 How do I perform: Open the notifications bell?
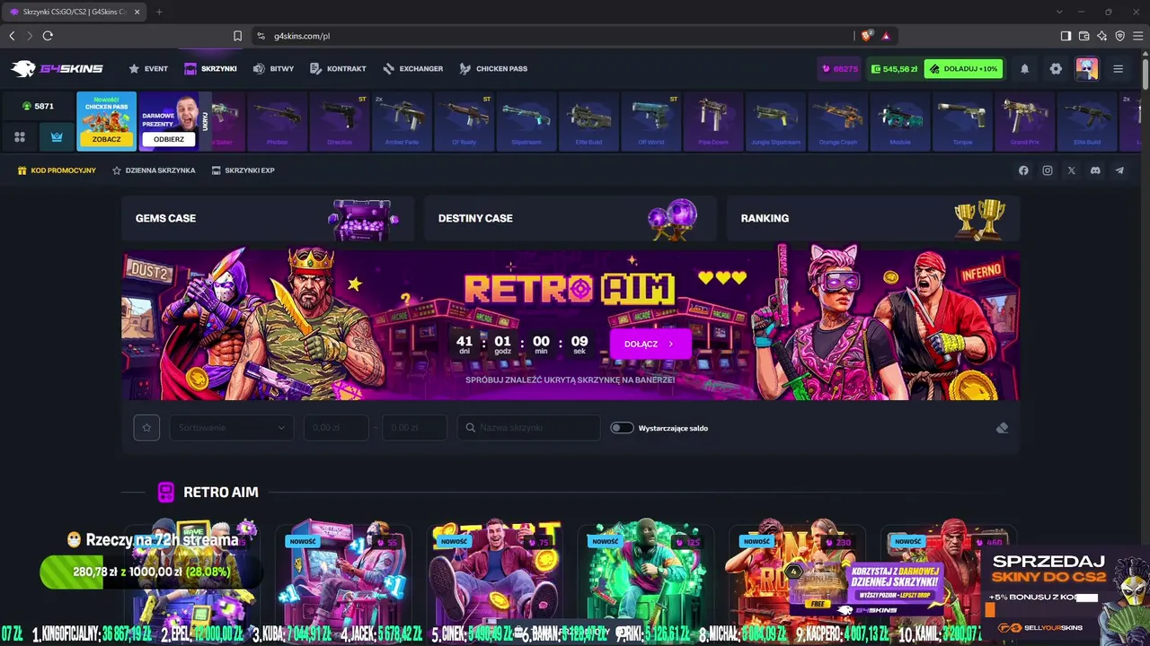point(1025,69)
